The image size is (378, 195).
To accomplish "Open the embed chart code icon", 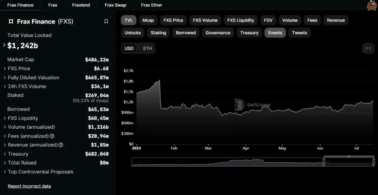I will coord(368,48).
